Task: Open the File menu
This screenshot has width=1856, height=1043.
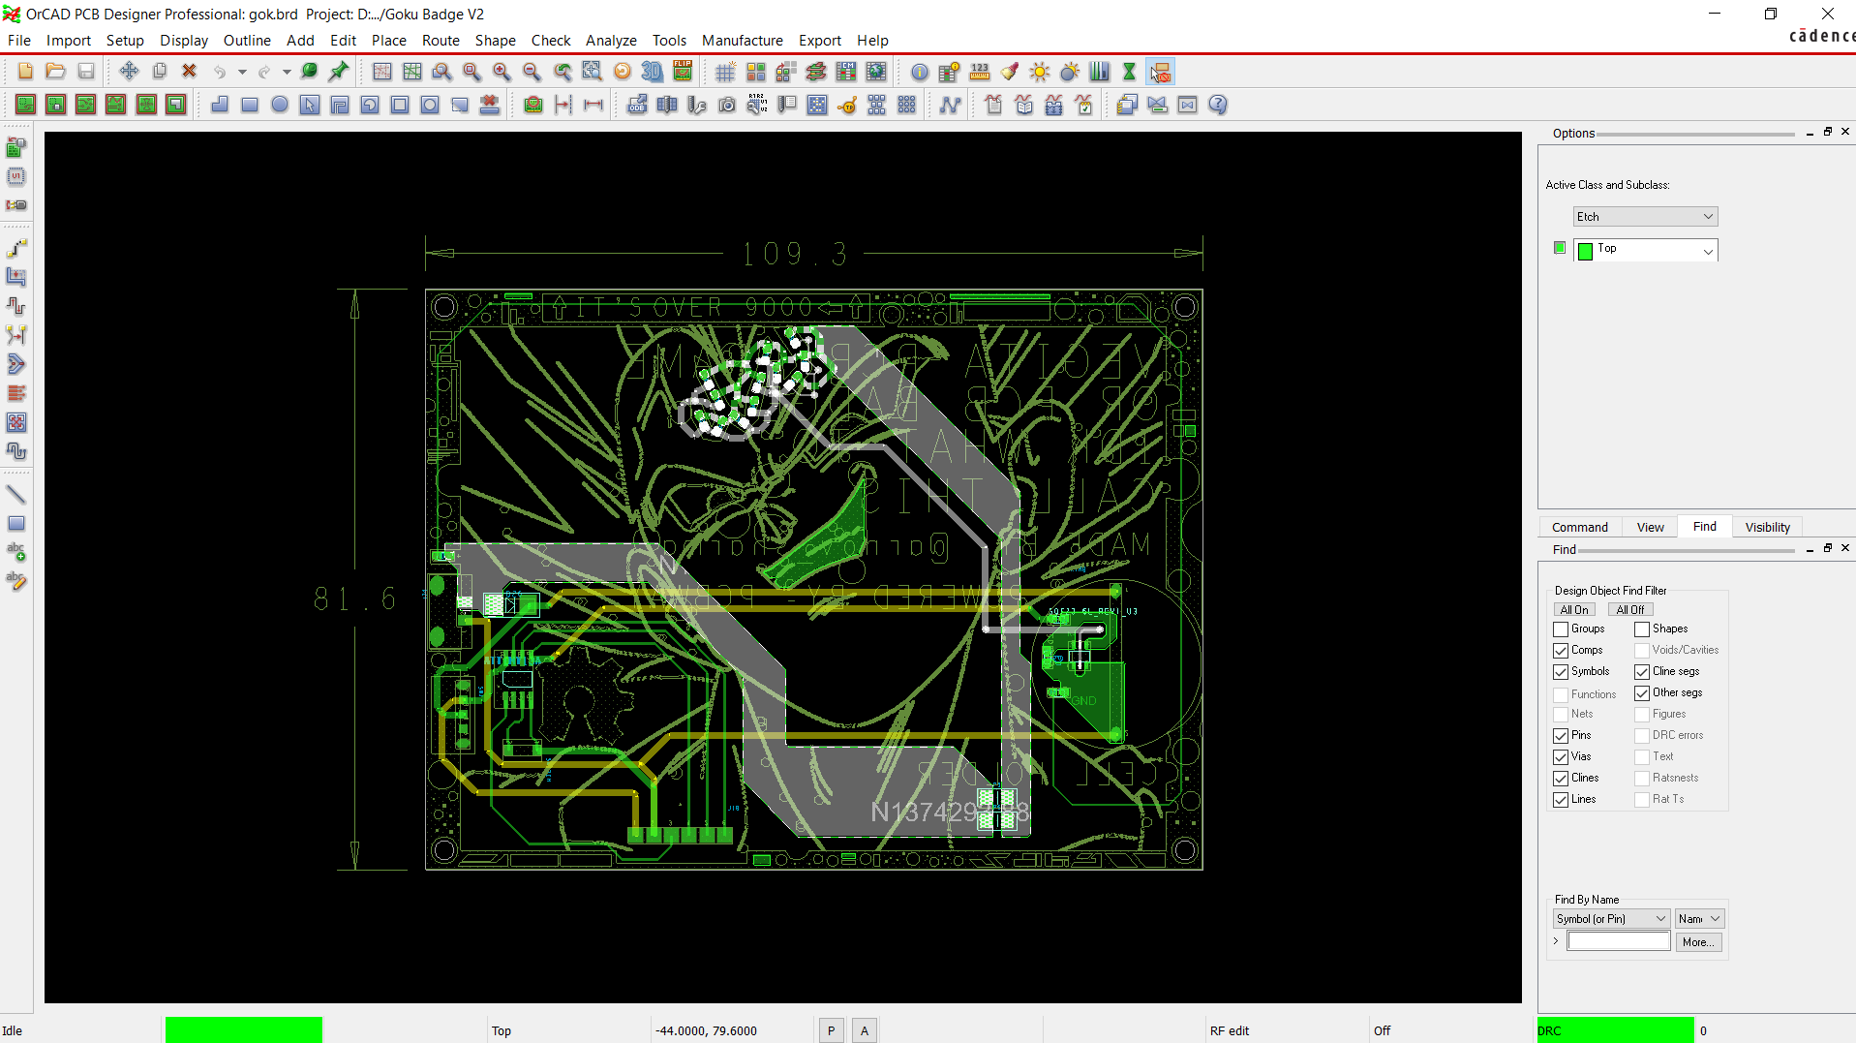Action: click(19, 41)
